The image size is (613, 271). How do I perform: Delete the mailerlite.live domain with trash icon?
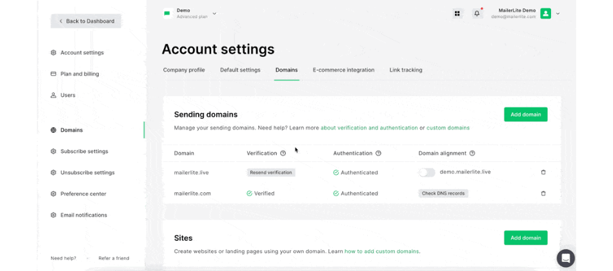click(x=543, y=172)
